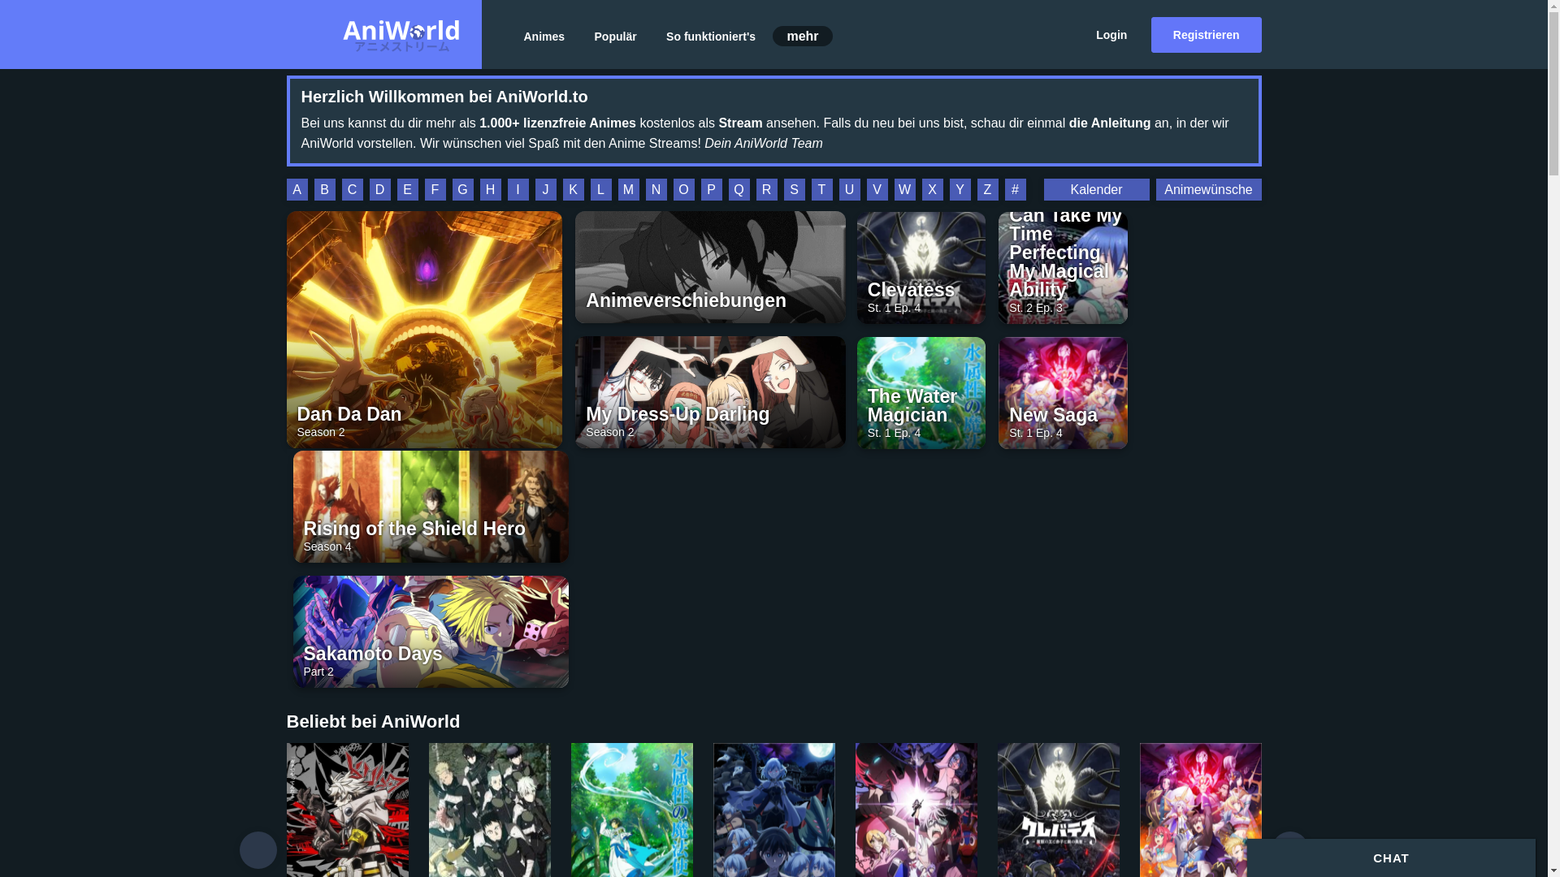The image size is (1560, 877).
Task: Filter animes by letter J
Action: [x=545, y=190]
